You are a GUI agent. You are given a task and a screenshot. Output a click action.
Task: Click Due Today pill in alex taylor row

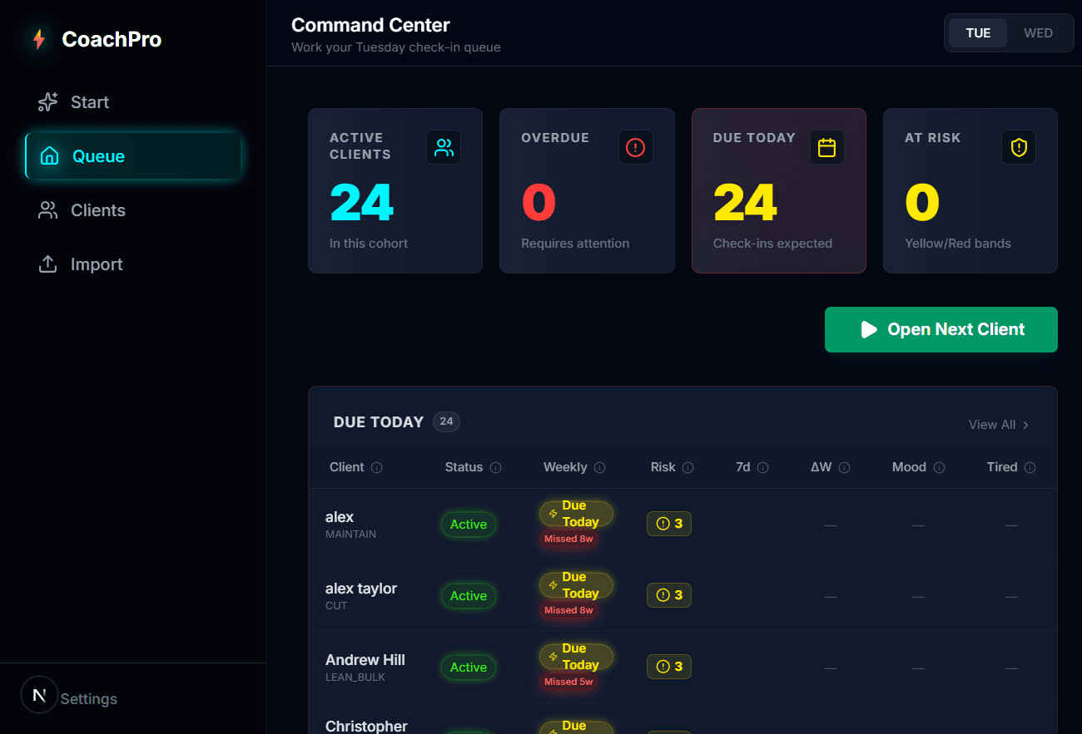(576, 585)
